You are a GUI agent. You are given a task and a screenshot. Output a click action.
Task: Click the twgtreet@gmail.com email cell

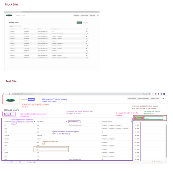click(x=75, y=125)
